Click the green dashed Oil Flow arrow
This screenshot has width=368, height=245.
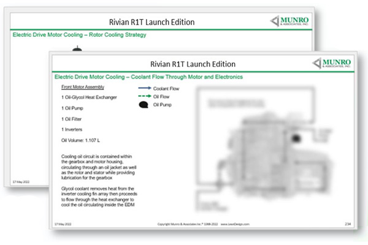pos(145,96)
